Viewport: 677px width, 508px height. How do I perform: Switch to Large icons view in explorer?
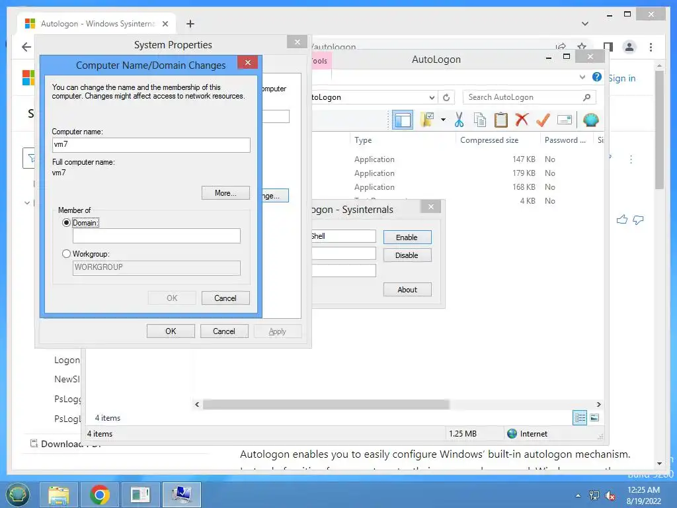594,417
